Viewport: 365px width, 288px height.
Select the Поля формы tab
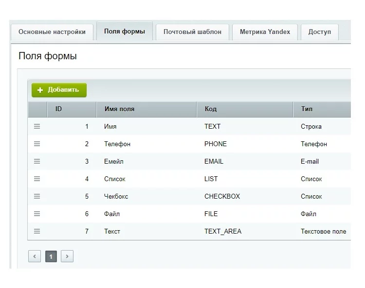point(125,32)
